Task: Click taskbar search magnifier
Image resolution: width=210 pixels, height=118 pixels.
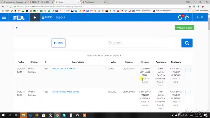Action: pyautogui.click(x=10, y=115)
